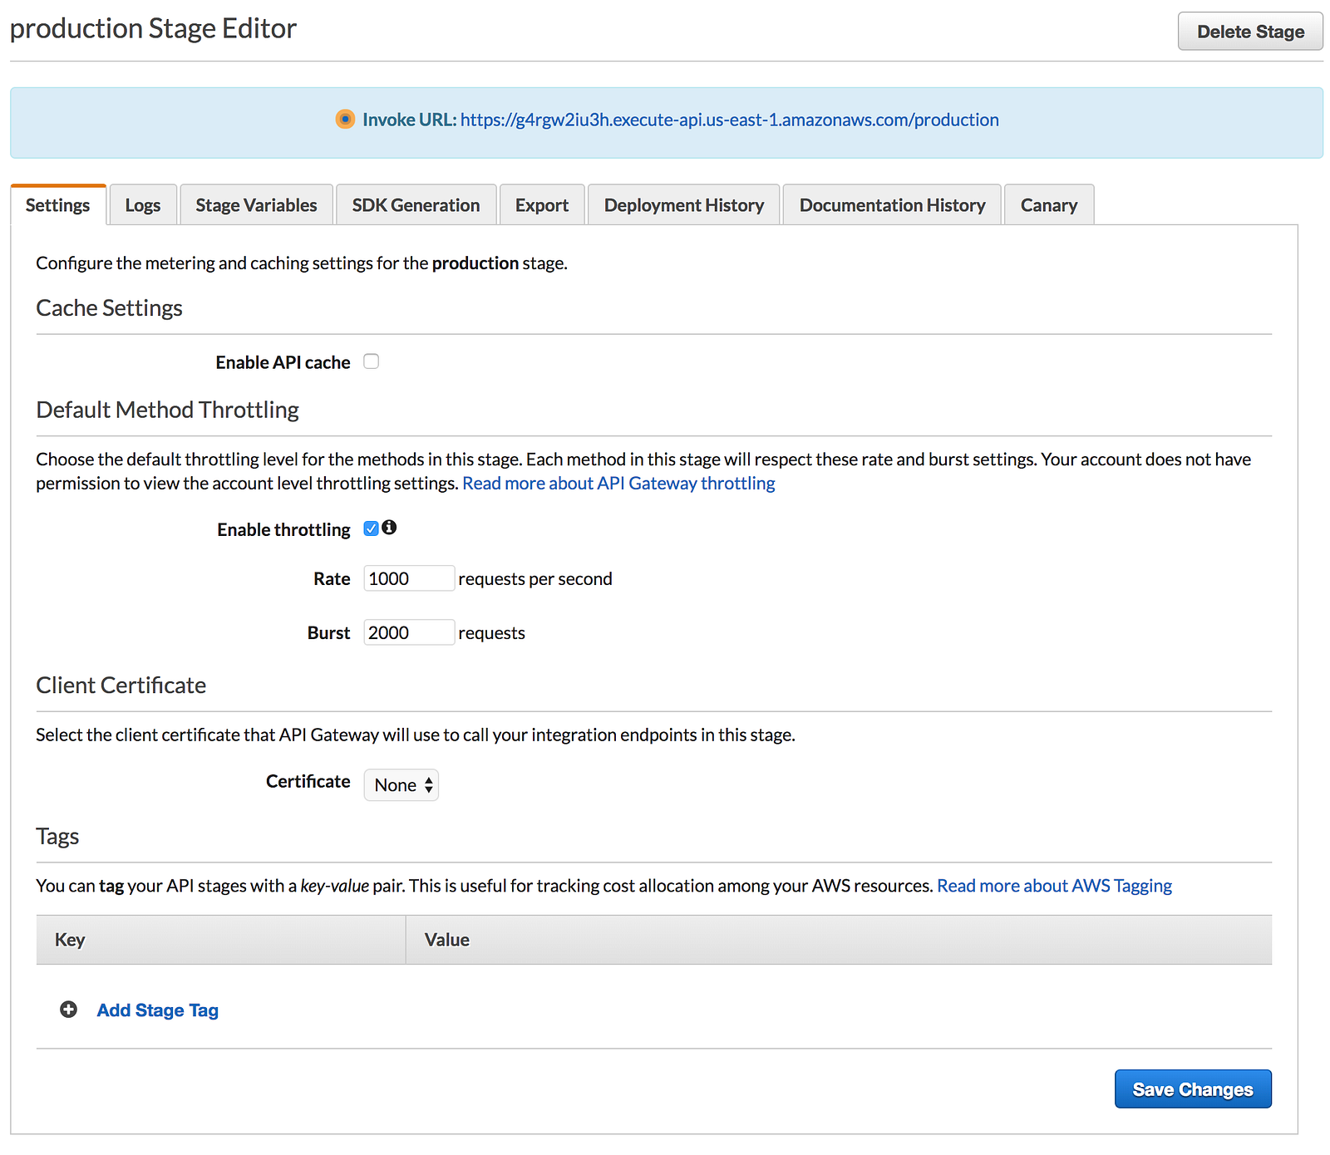Uncheck the Enable throttling checkbox

pos(371,528)
